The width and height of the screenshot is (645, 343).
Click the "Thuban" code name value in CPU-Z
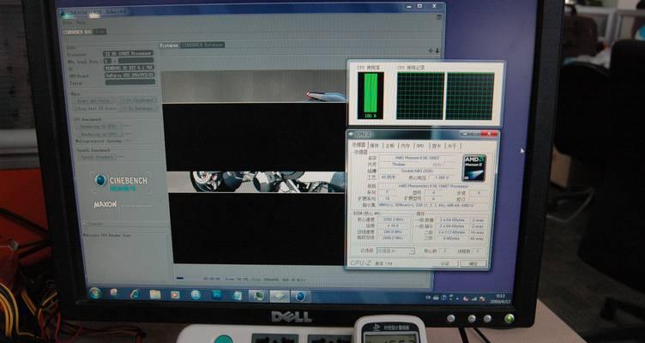point(397,164)
